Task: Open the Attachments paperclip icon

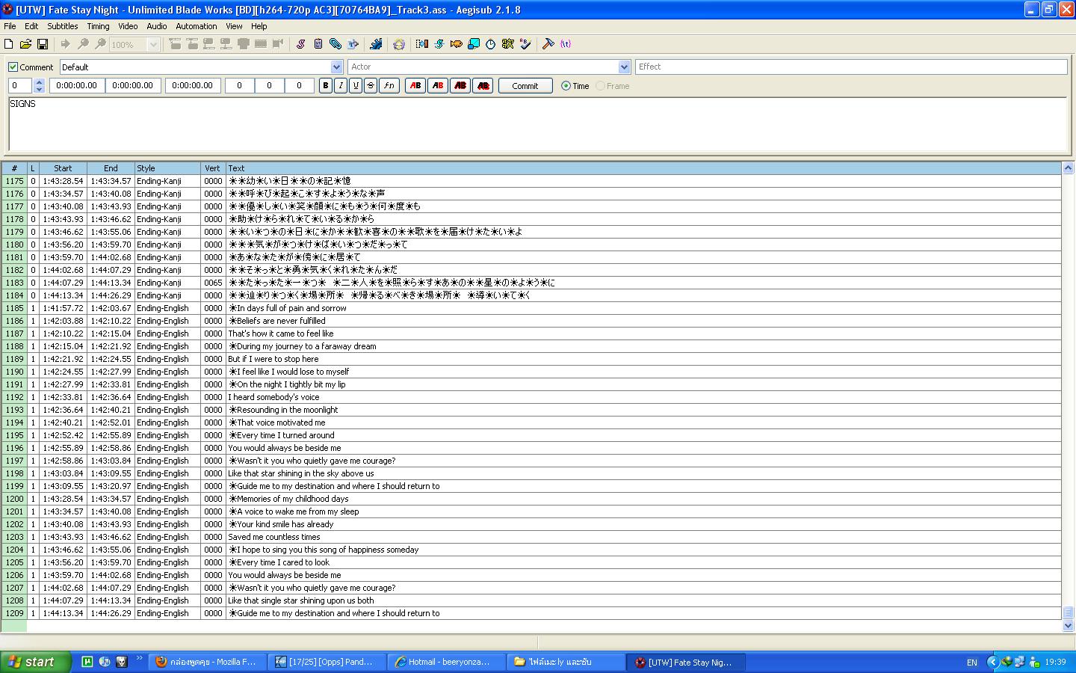Action: pyautogui.click(x=336, y=44)
